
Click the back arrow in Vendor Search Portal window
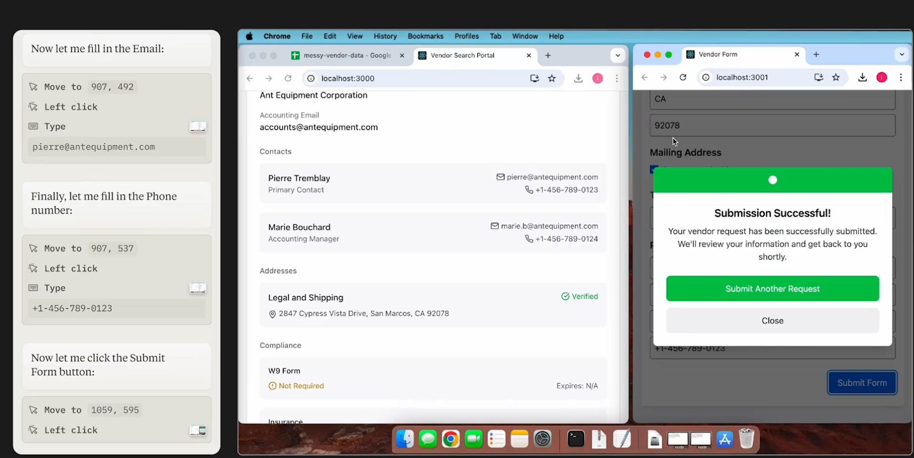(x=250, y=78)
